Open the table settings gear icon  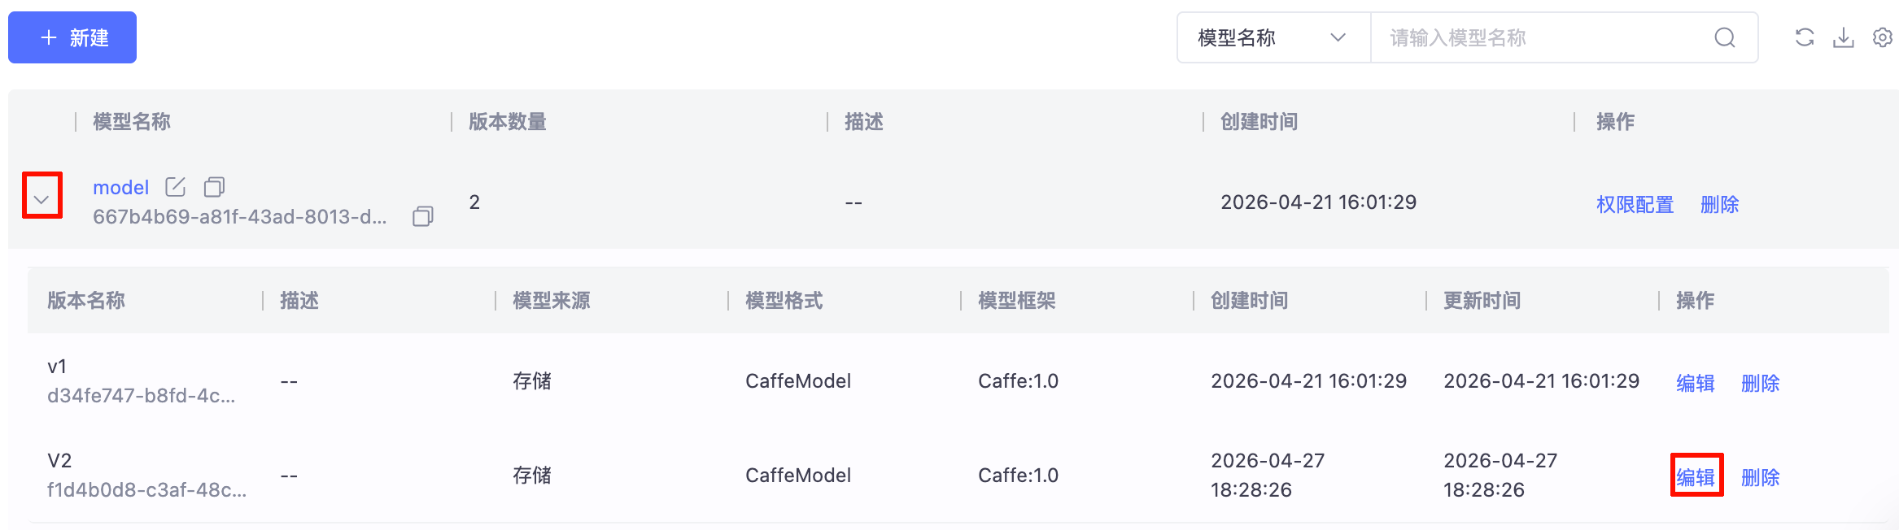point(1883,37)
